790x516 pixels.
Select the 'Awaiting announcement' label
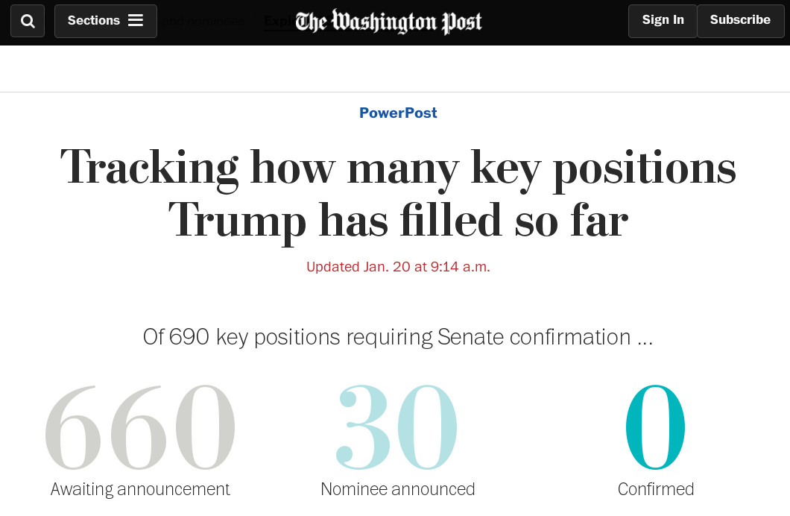[x=140, y=489]
